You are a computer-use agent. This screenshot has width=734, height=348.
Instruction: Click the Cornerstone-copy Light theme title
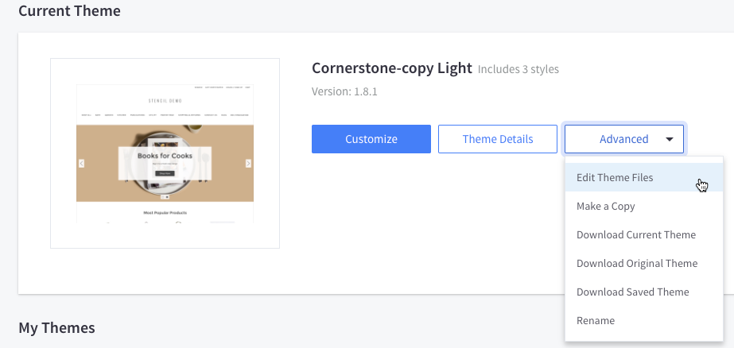(391, 68)
